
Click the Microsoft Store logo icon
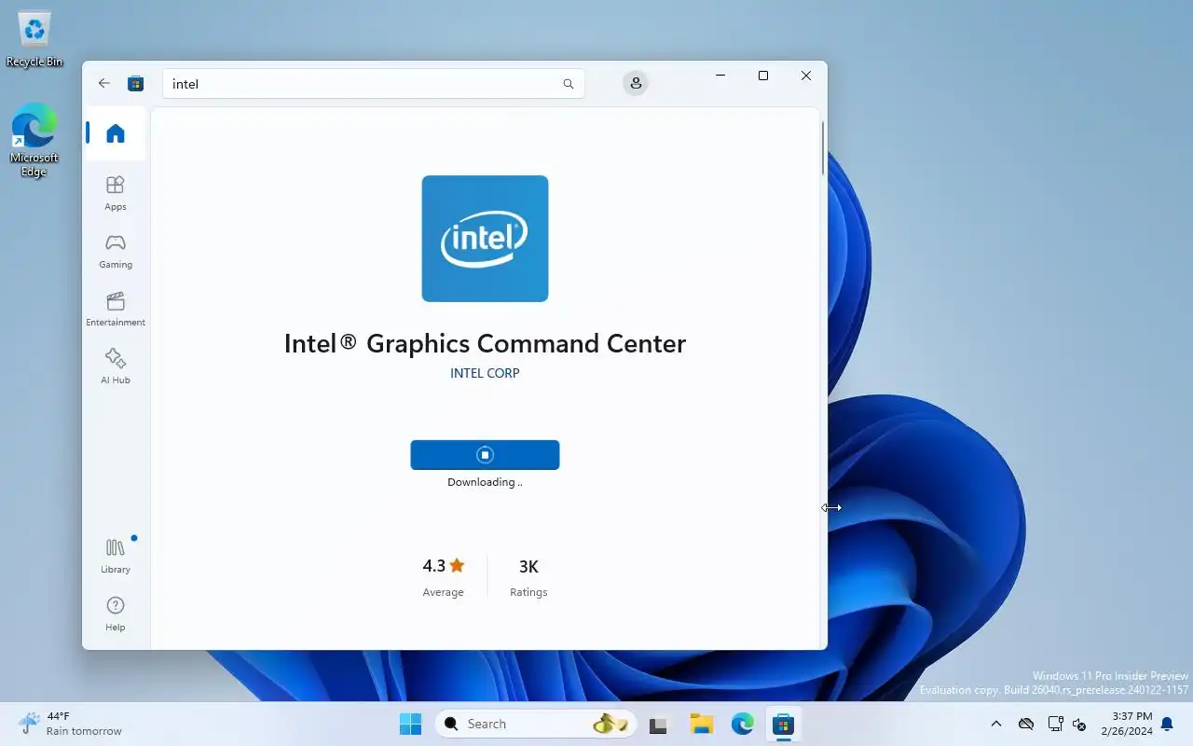136,83
